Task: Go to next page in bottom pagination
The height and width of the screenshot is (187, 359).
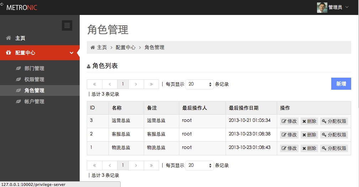Action: coord(136,165)
